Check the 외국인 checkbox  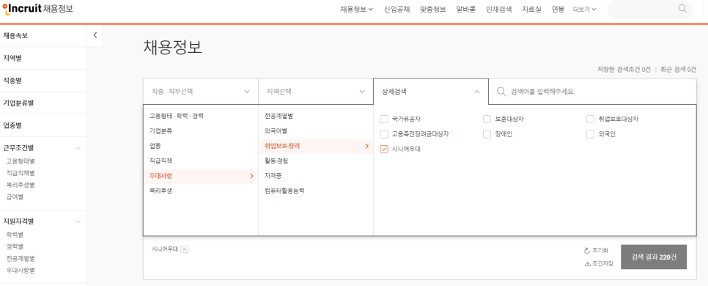coord(590,134)
